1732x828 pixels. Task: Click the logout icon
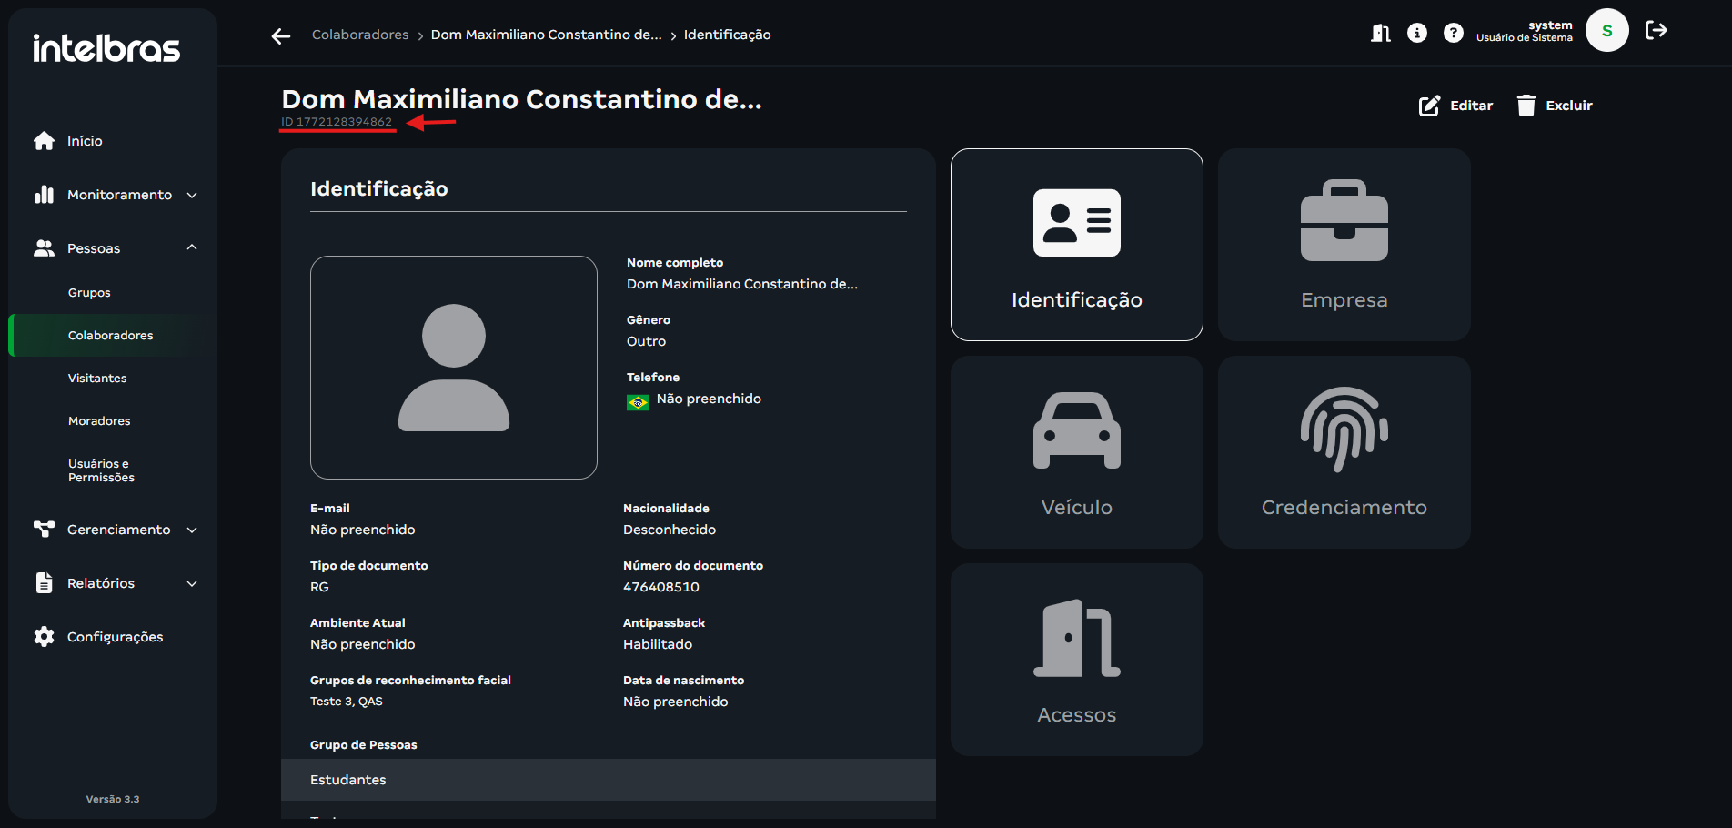[x=1656, y=31]
